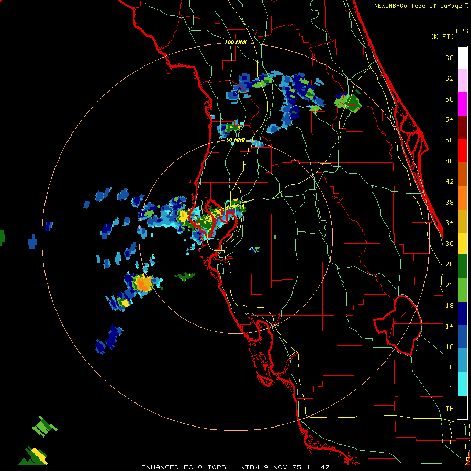This screenshot has height=471, width=471.
Task: Select the dark red (maroon) legend band
Action: [x=462, y=128]
